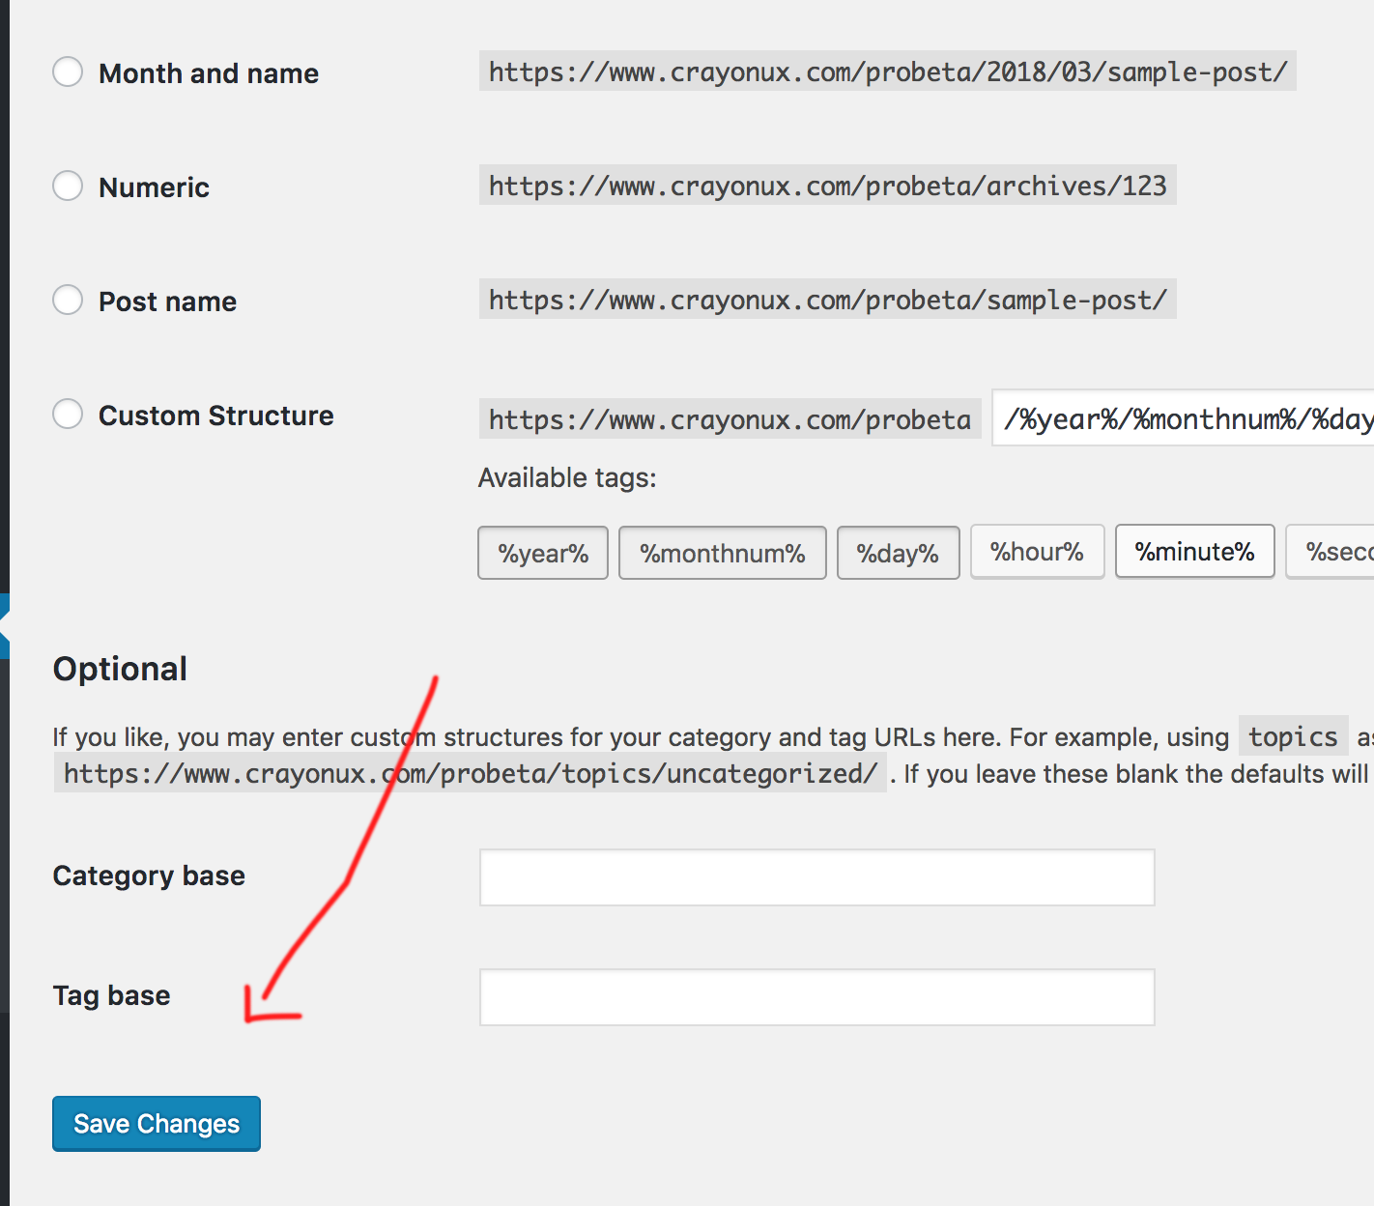Click into the Tag base field
Screen dimensions: 1374x1206
[x=817, y=997]
